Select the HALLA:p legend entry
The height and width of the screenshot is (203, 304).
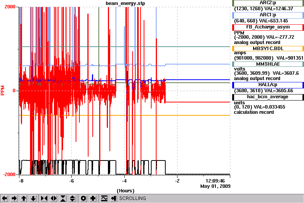268,85
